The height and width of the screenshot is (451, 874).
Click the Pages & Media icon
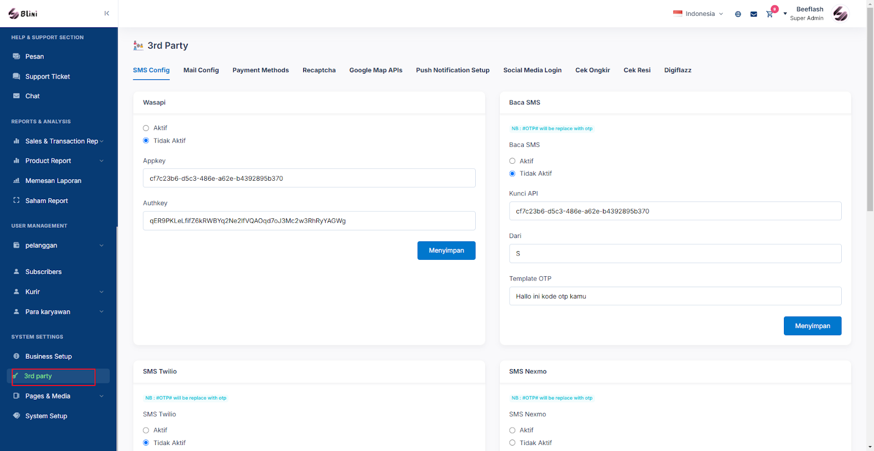pos(16,396)
